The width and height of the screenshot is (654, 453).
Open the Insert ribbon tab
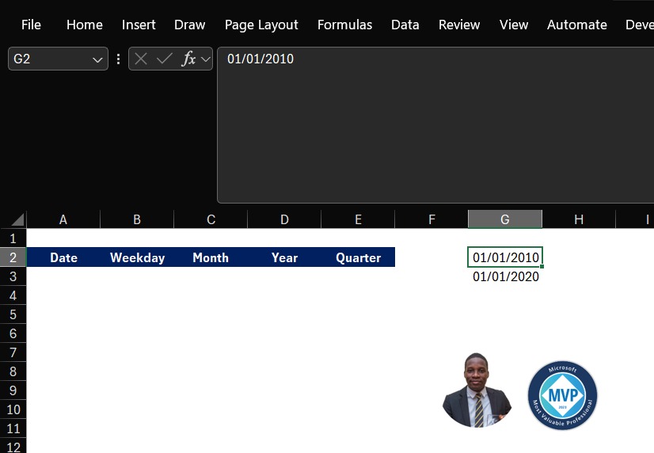pyautogui.click(x=139, y=25)
